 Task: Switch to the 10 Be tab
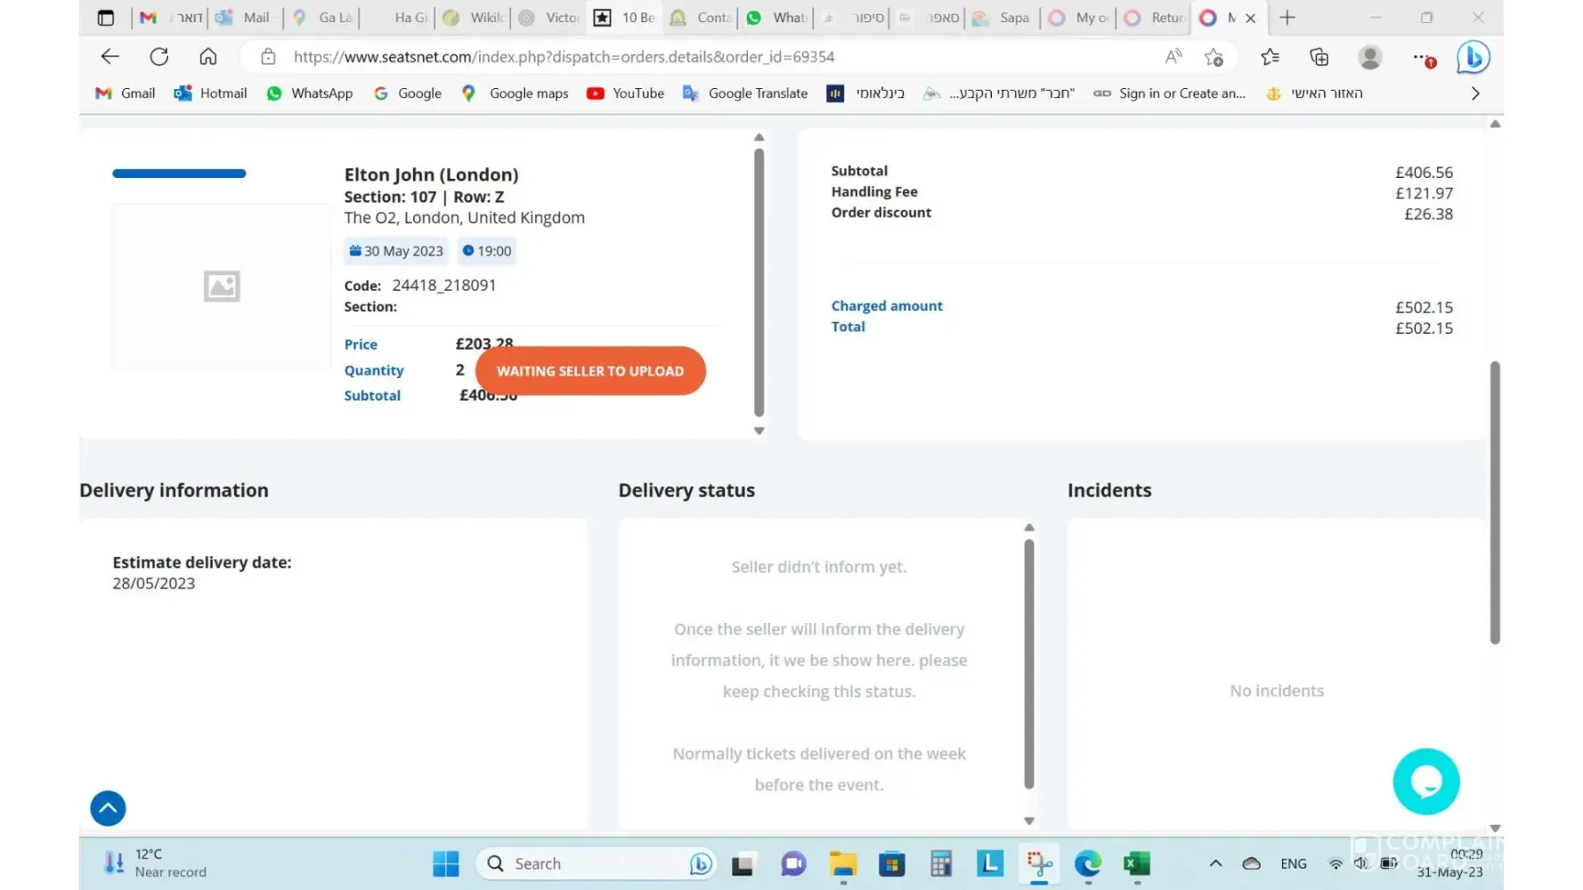coord(626,18)
